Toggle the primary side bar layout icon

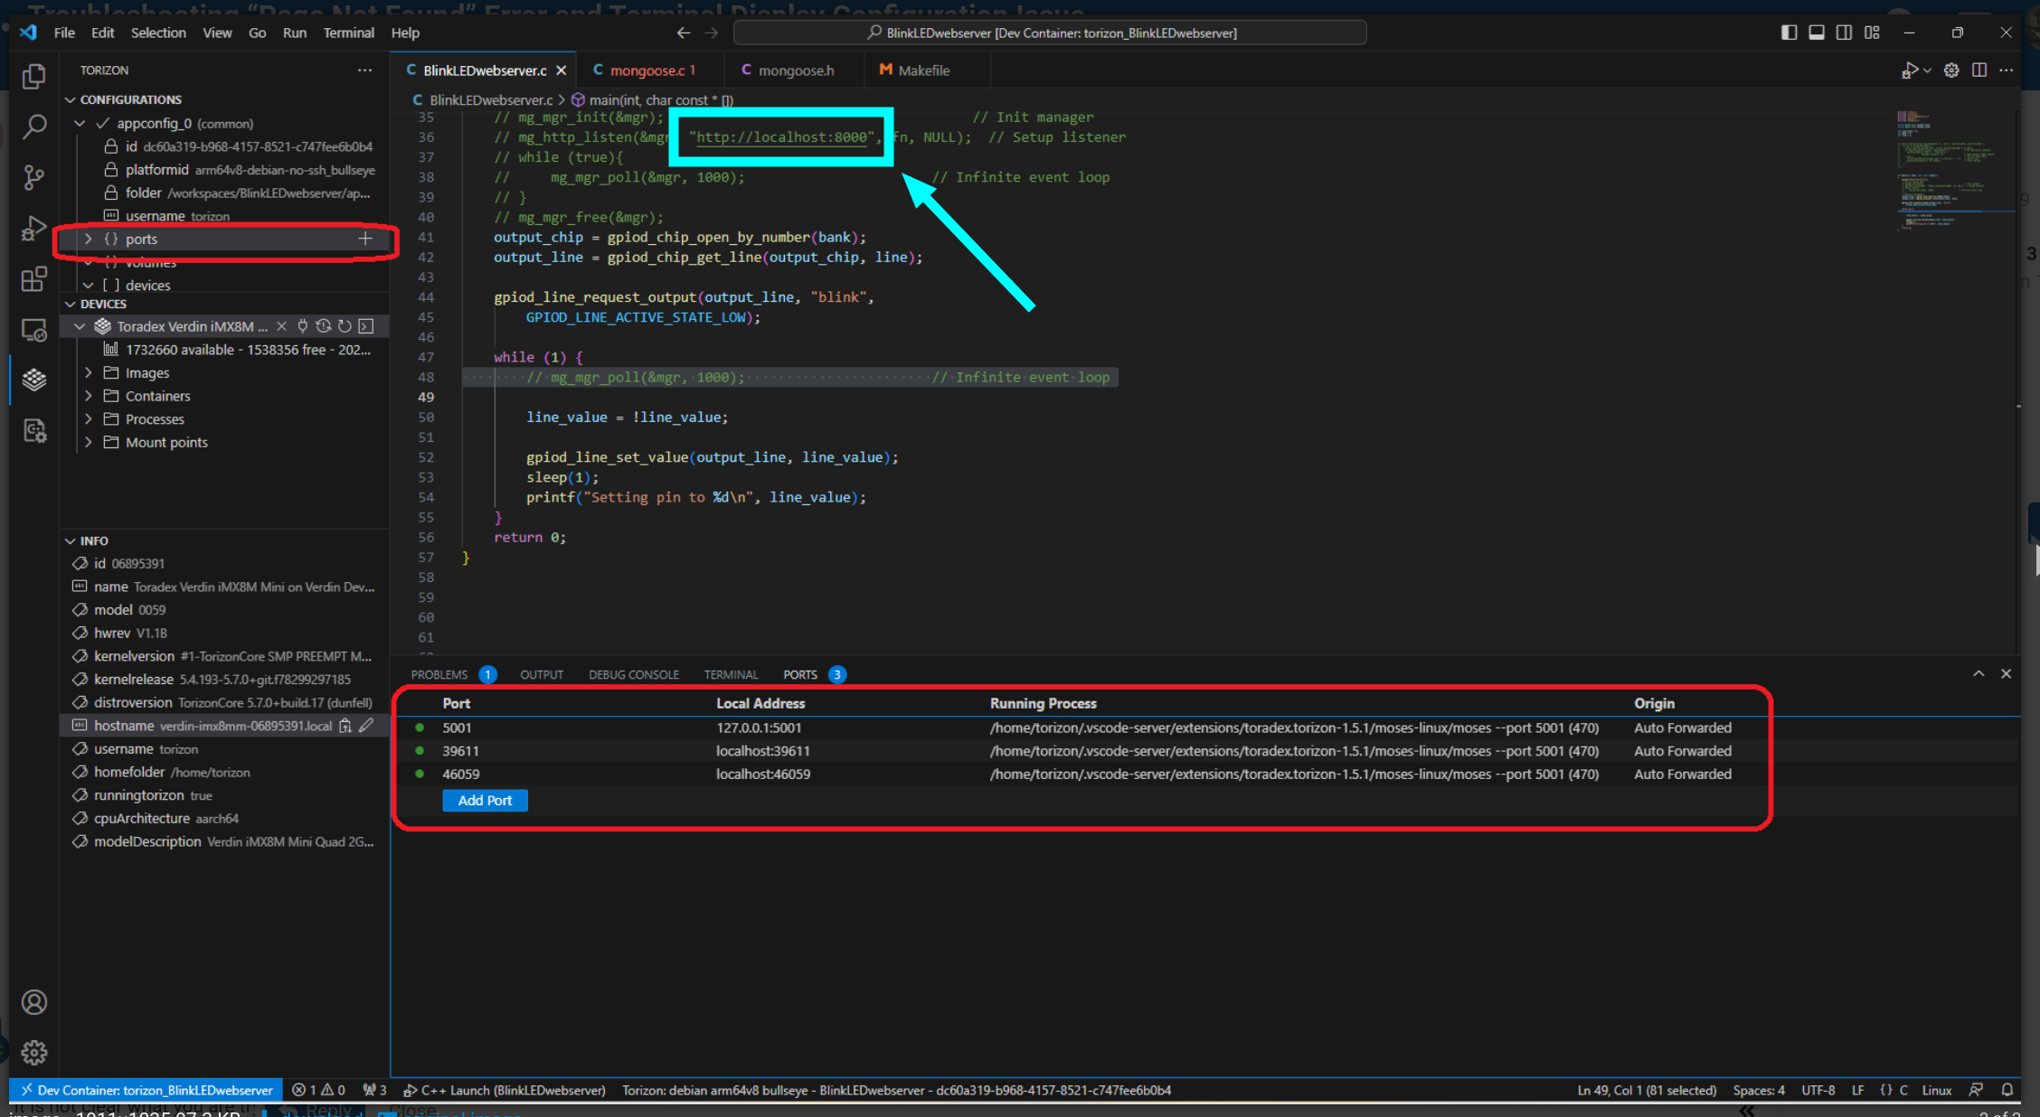(x=1789, y=33)
